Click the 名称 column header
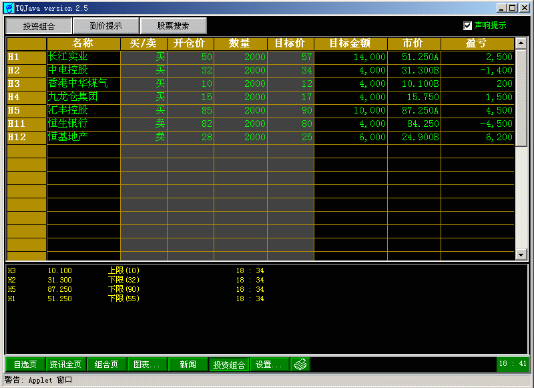 83,43
